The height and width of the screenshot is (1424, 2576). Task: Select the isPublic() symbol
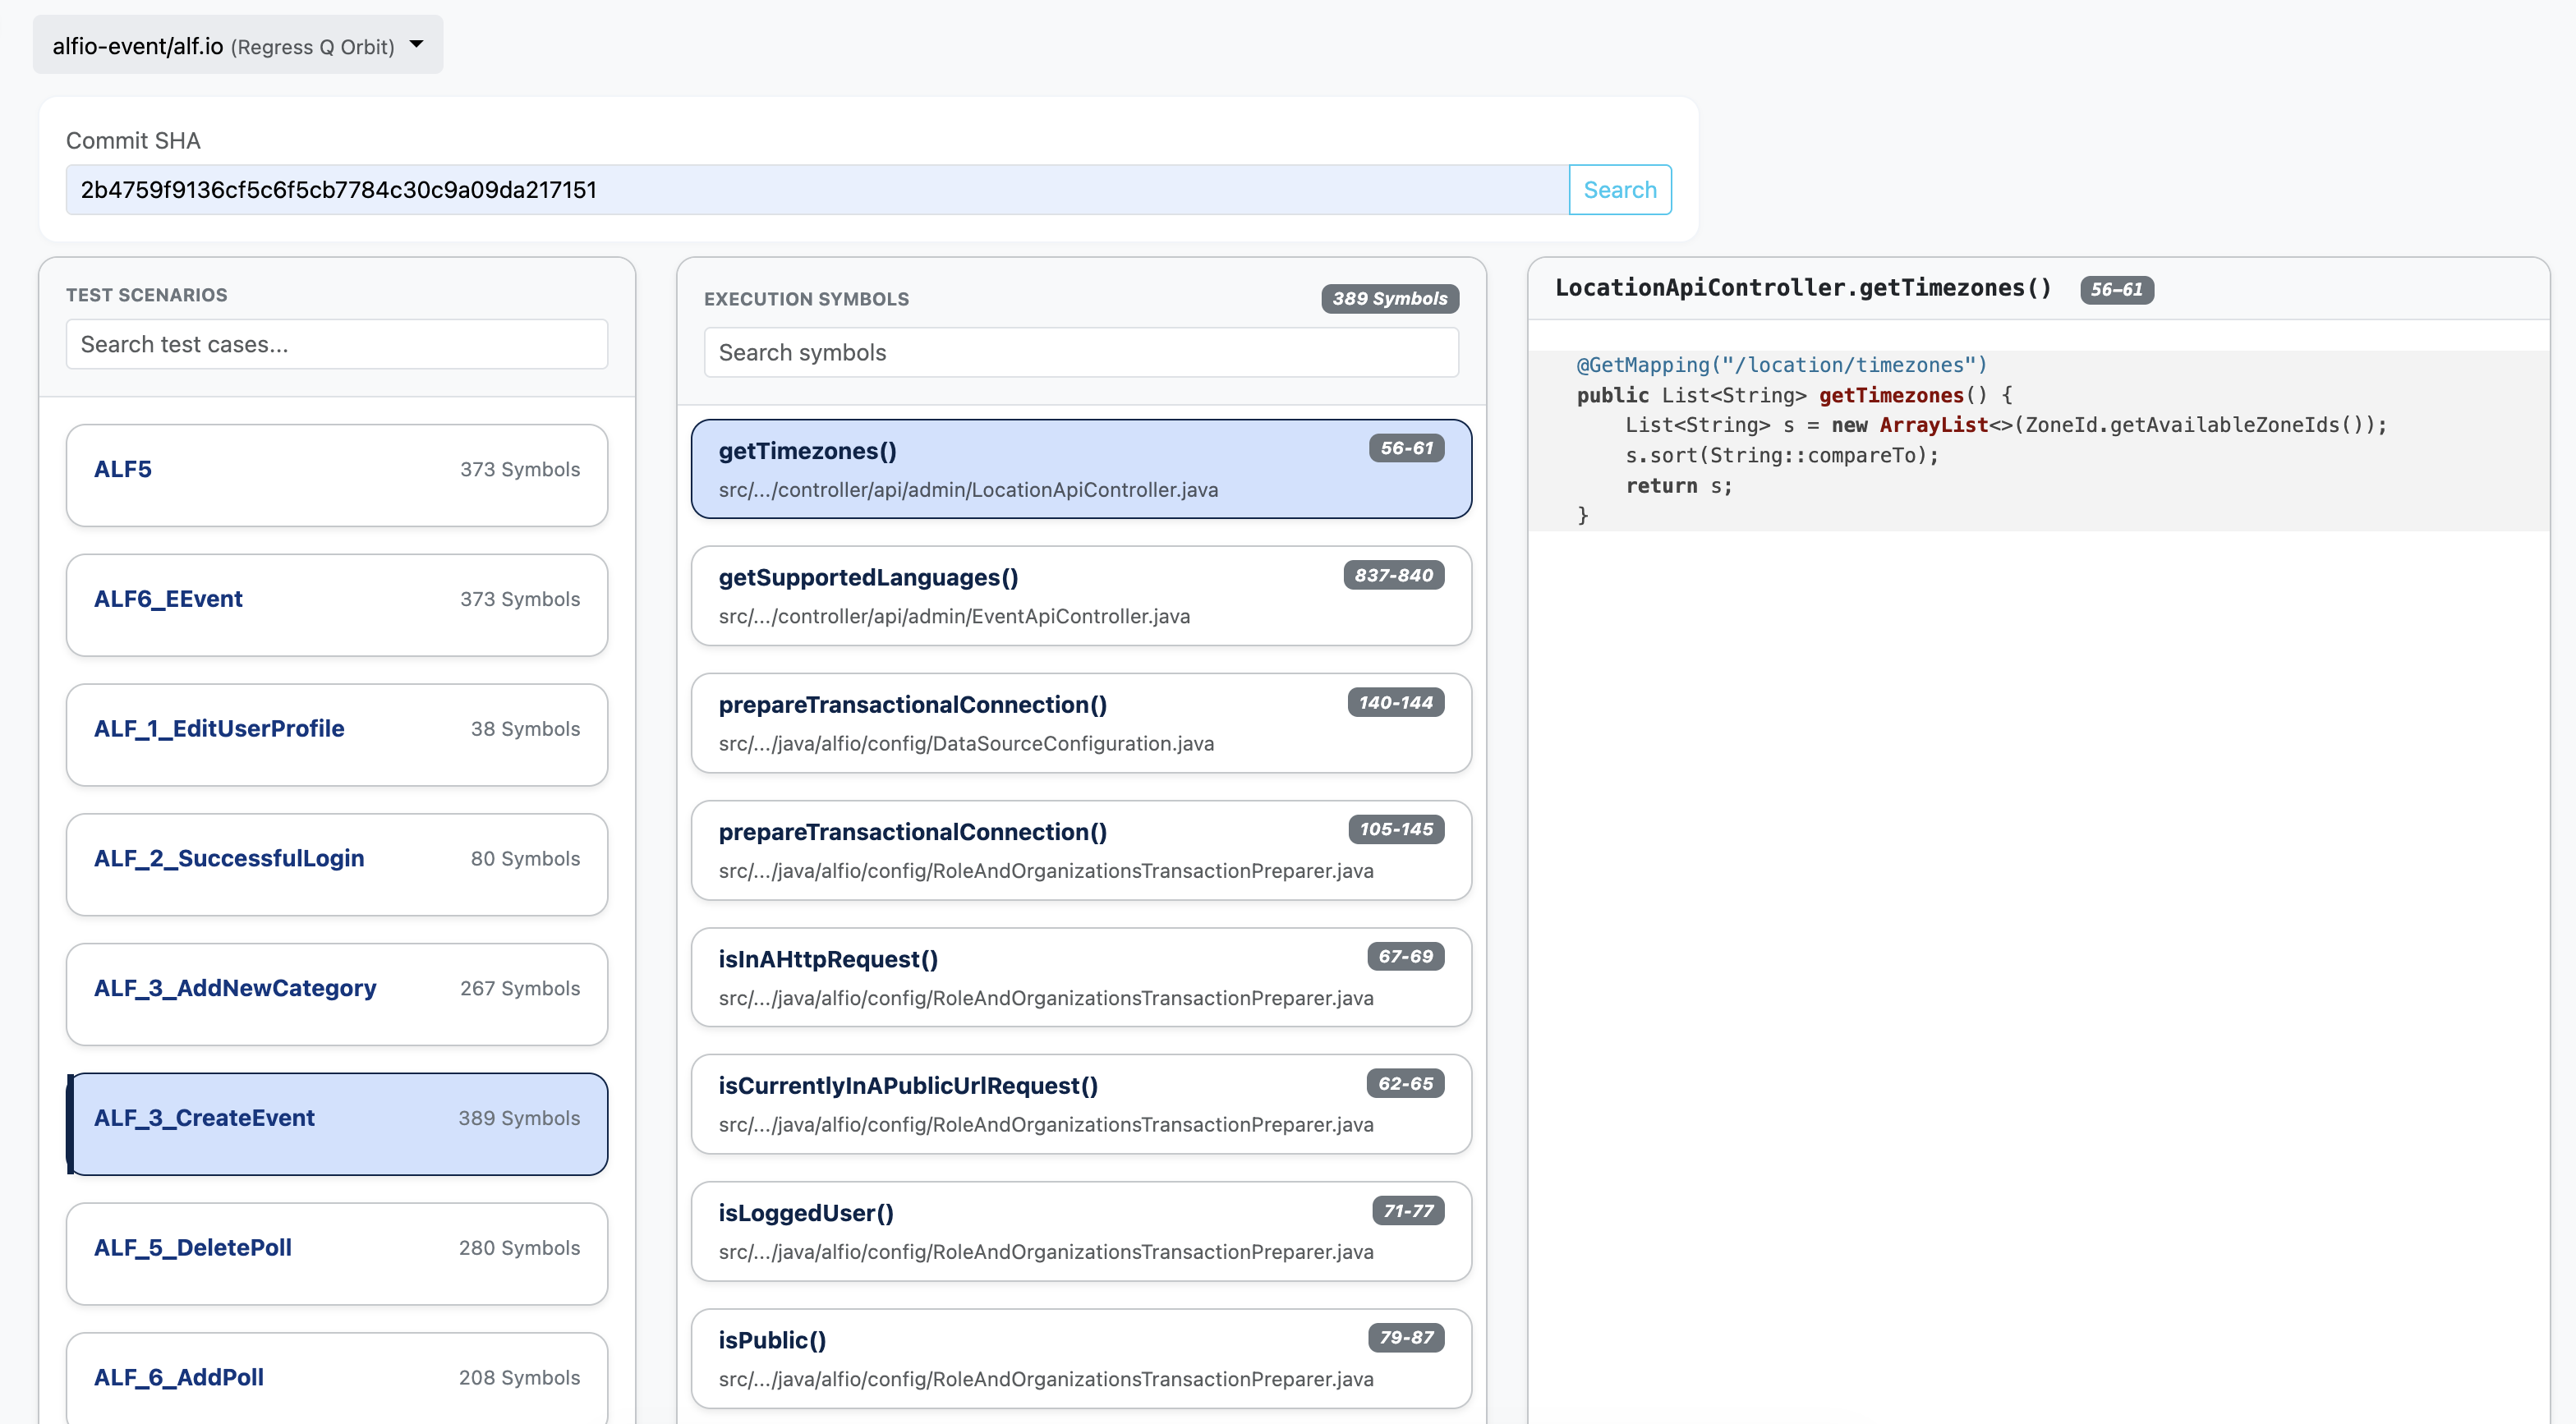pyautogui.click(x=1081, y=1358)
